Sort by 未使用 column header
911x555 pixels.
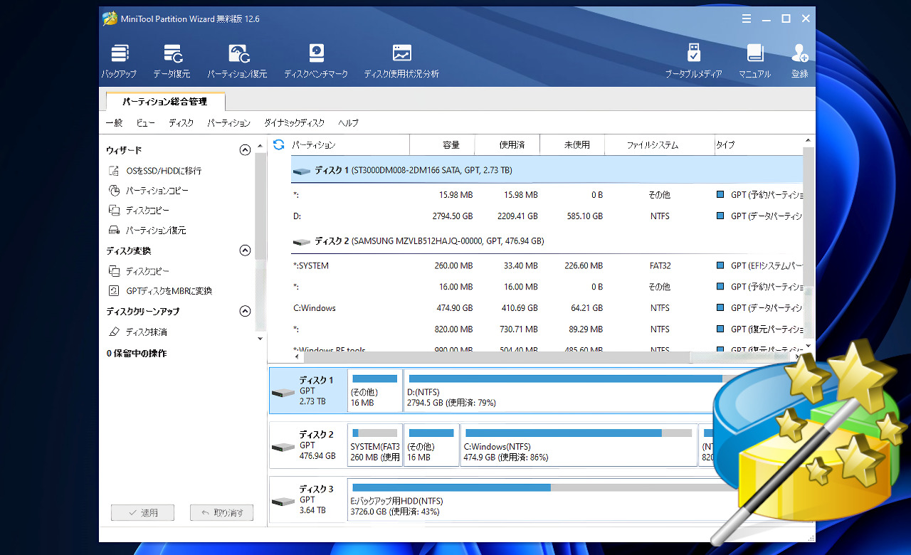pyautogui.click(x=572, y=144)
